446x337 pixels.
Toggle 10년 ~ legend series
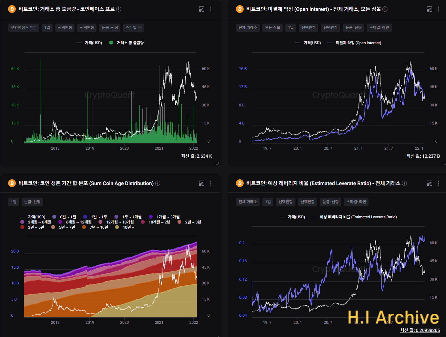pos(125,227)
